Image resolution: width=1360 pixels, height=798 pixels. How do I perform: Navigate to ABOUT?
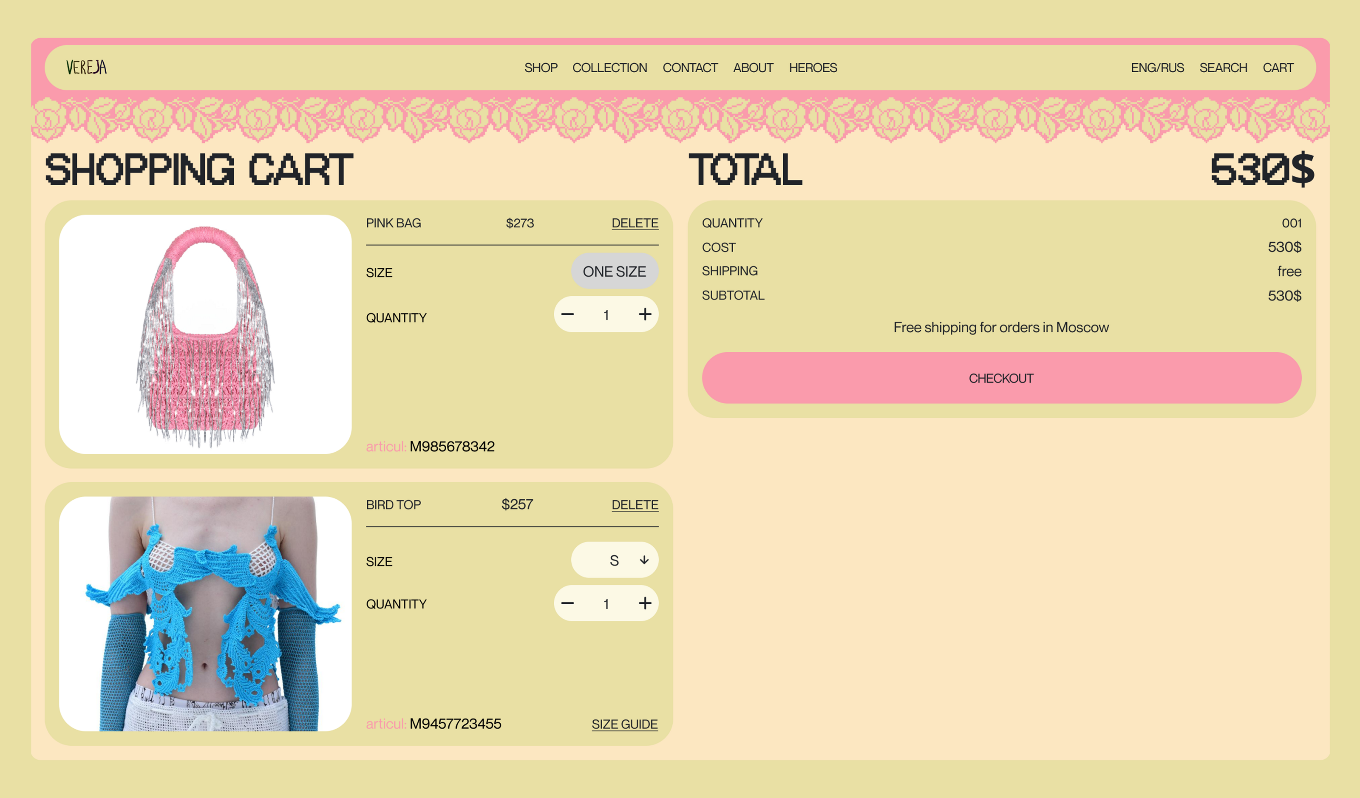click(x=753, y=68)
